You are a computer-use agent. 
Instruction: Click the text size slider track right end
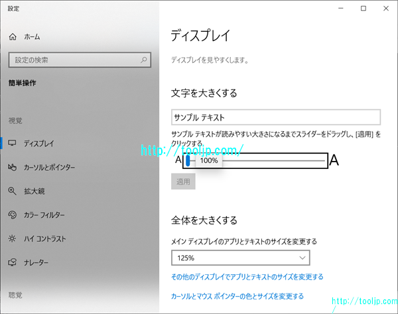click(323, 161)
